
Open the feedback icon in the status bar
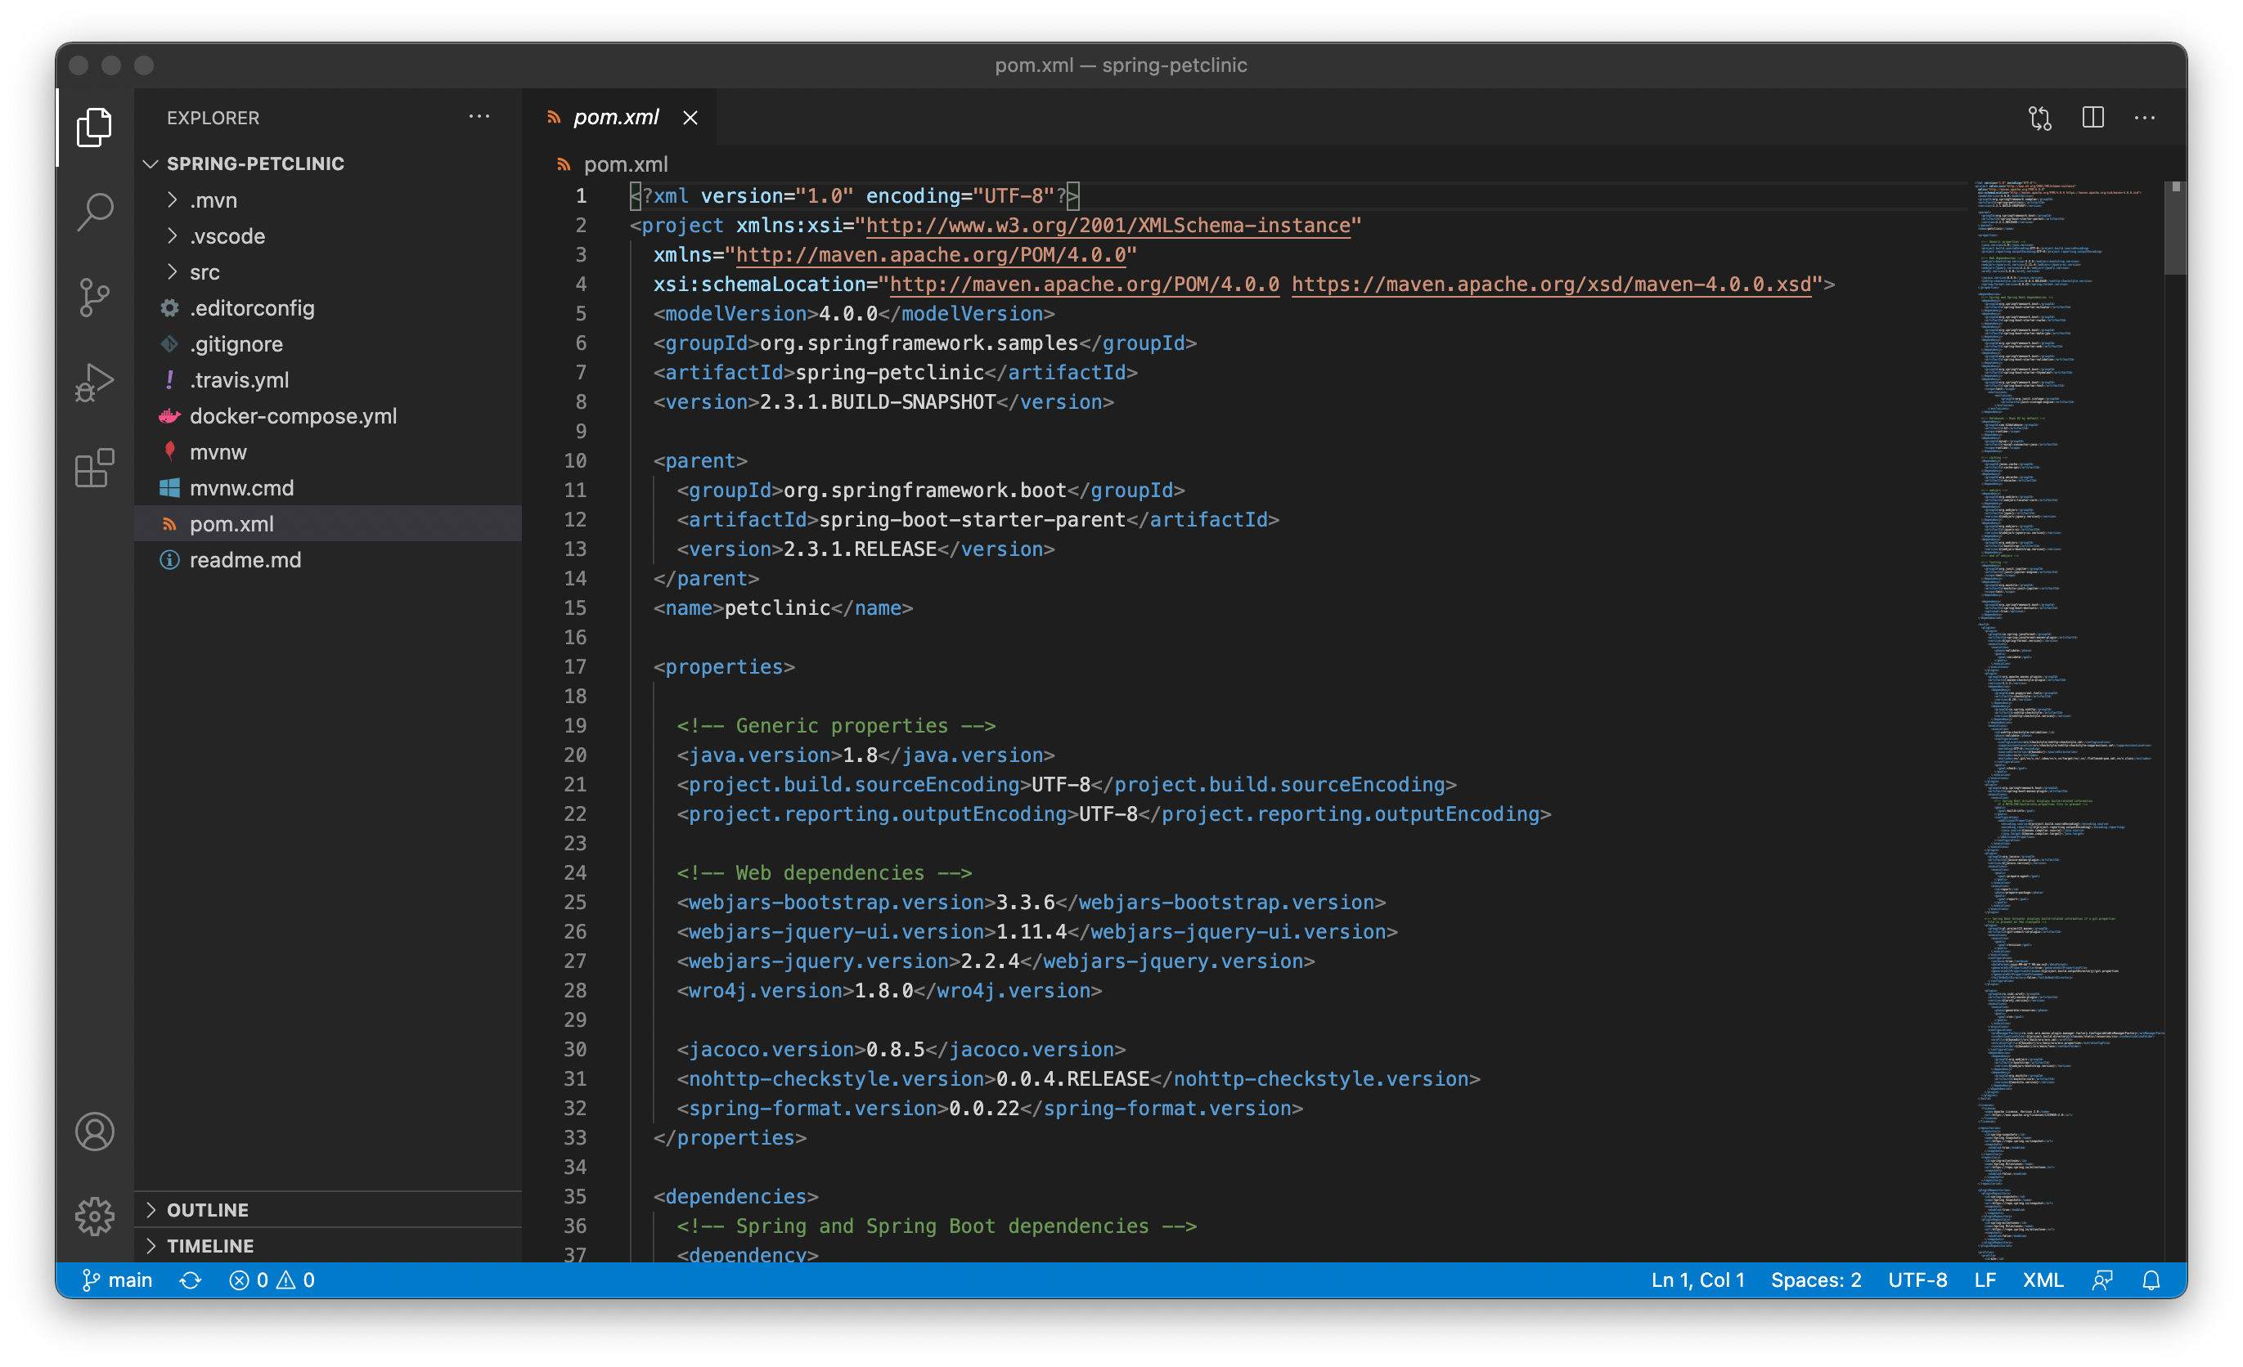coord(2103,1280)
